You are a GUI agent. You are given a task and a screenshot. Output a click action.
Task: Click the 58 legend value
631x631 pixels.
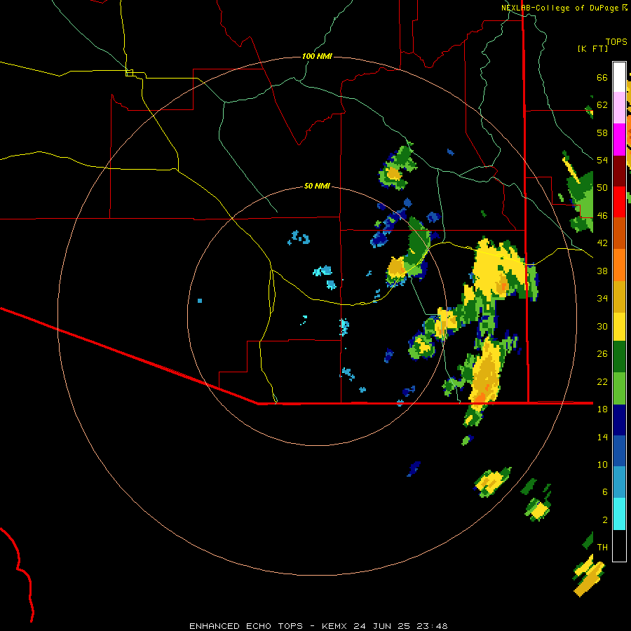coord(602,133)
